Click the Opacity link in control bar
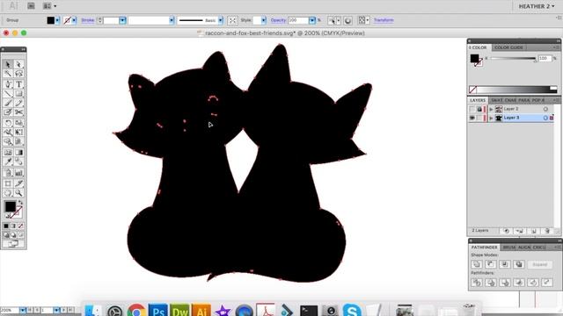 point(278,20)
